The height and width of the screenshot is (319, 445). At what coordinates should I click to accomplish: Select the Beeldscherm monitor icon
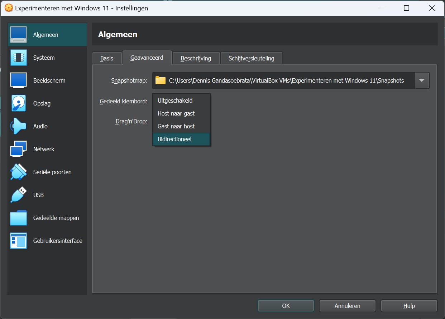pos(18,80)
